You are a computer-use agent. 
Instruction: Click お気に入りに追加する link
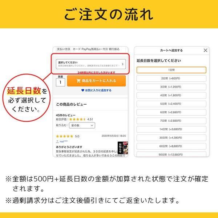98,90
